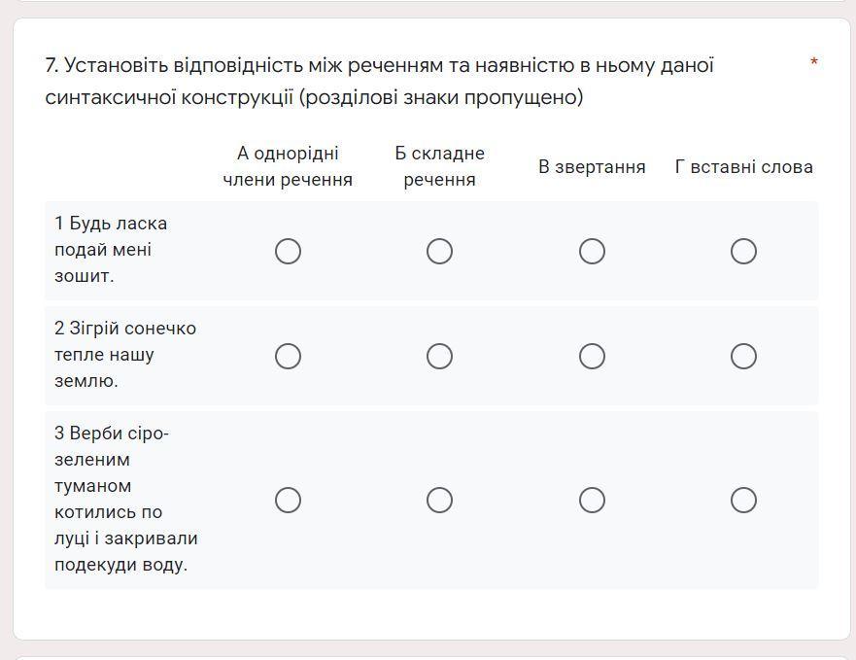Click the red required asterisk

click(x=814, y=62)
